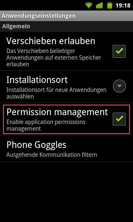Open the Phone Goggles setting
This screenshot has width=133, height=222.
tap(66, 148)
